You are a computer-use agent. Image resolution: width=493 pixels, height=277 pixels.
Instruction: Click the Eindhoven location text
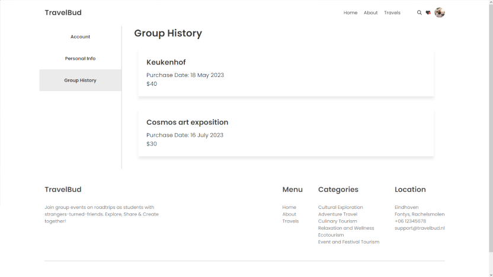pyautogui.click(x=406, y=207)
